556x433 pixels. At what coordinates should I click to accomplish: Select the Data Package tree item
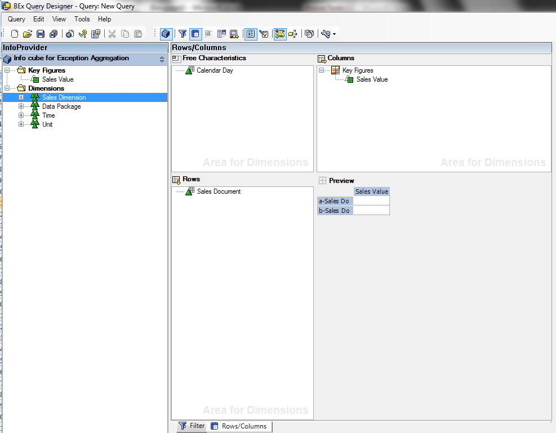(61, 106)
